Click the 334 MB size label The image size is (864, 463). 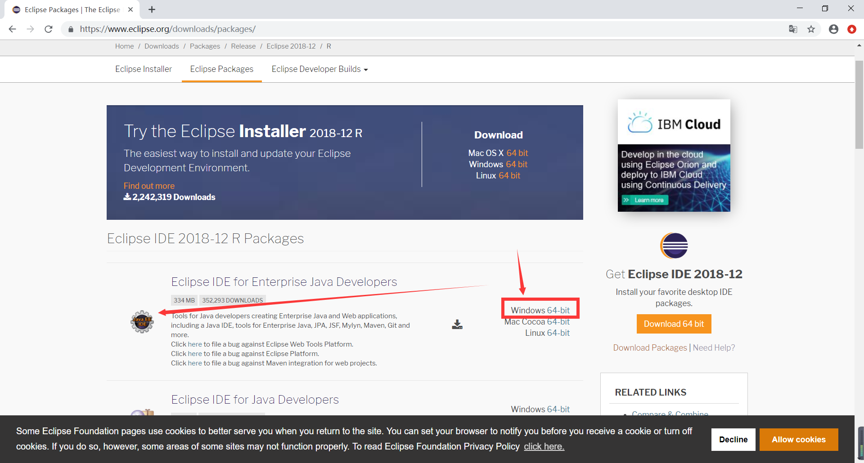pyautogui.click(x=184, y=300)
